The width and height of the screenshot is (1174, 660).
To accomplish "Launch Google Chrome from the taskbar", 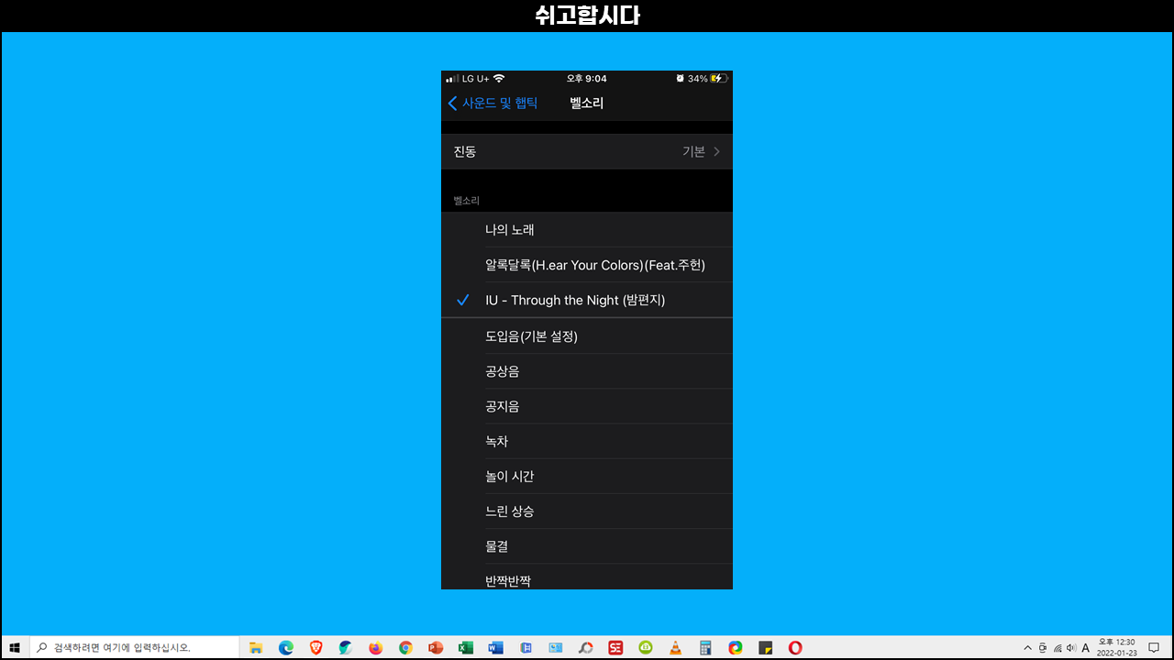I will pyautogui.click(x=405, y=648).
